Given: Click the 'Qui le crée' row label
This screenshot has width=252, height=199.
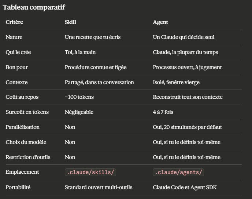Looking at the screenshot, I should tap(18, 52).
